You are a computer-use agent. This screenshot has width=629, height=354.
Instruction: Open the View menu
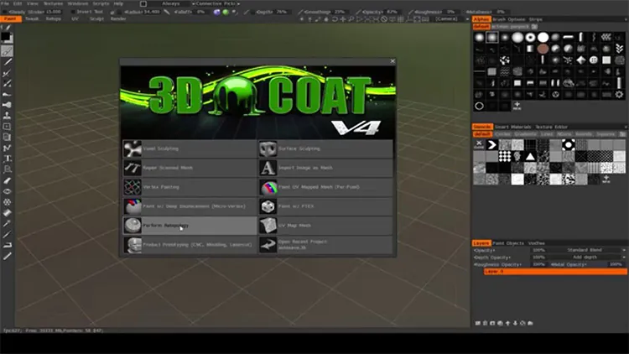[33, 3]
